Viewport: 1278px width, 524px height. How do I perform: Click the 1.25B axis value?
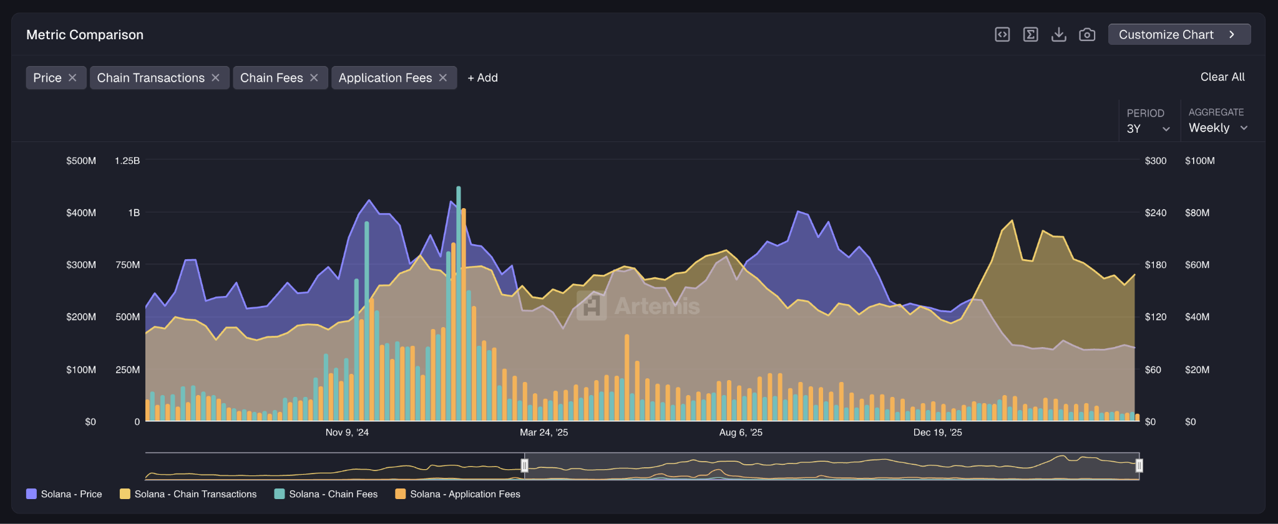[x=127, y=161]
